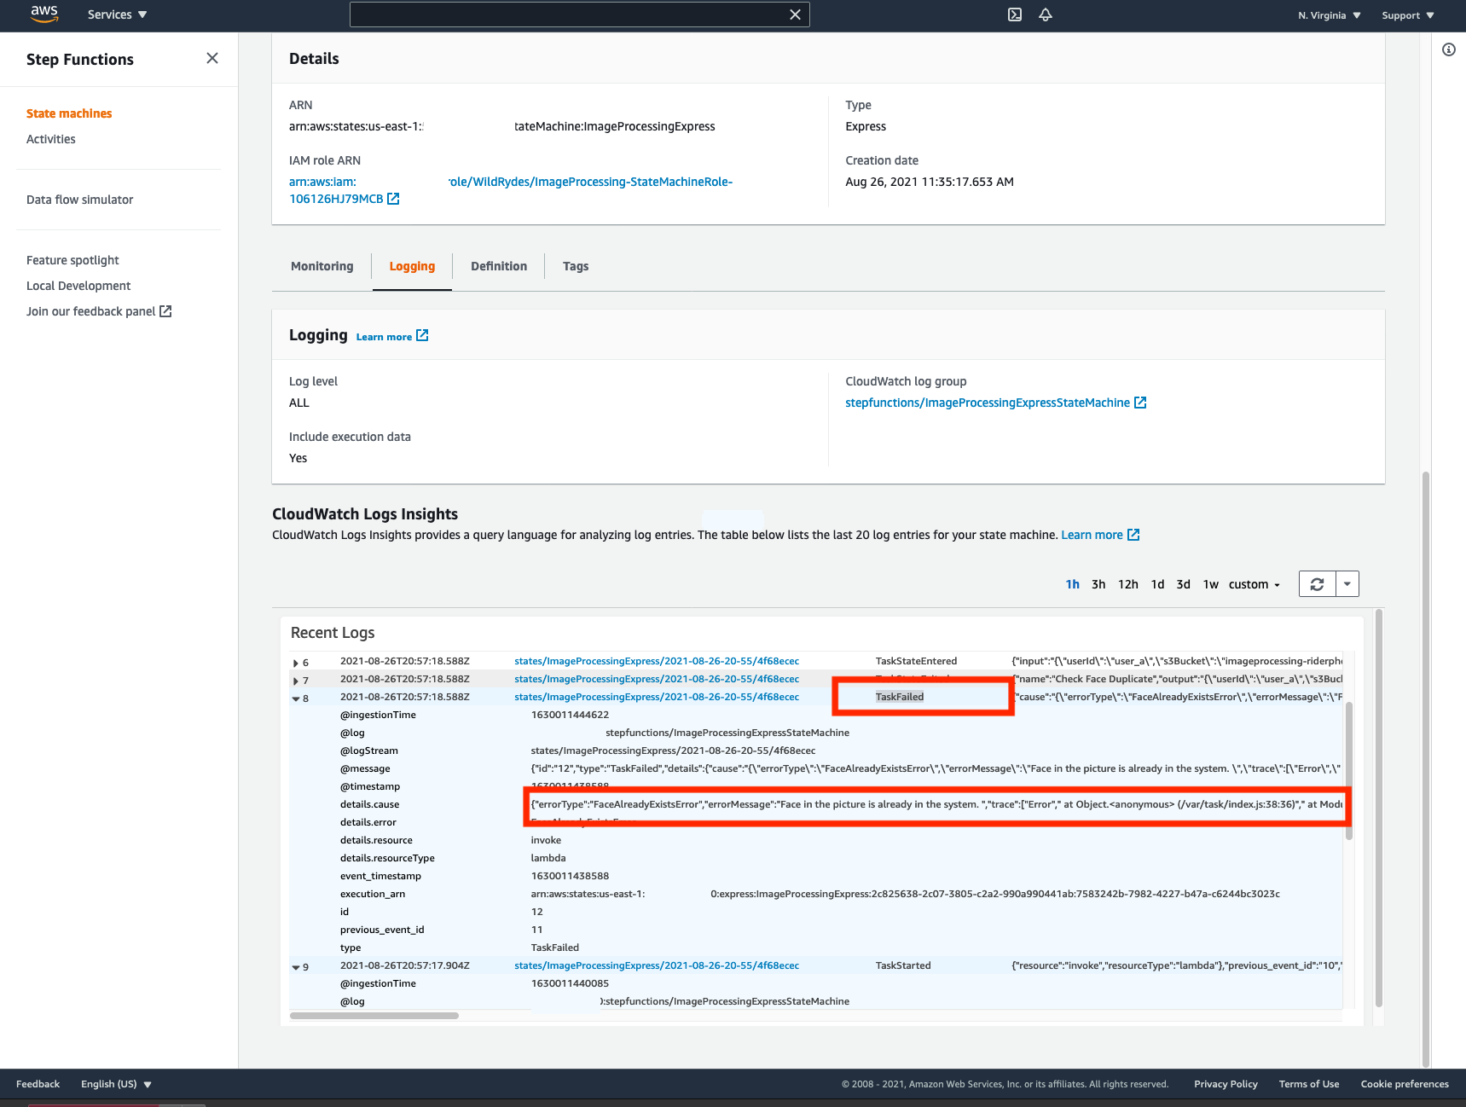Select State machines in sidebar
This screenshot has width=1466, height=1107.
pos(69,113)
